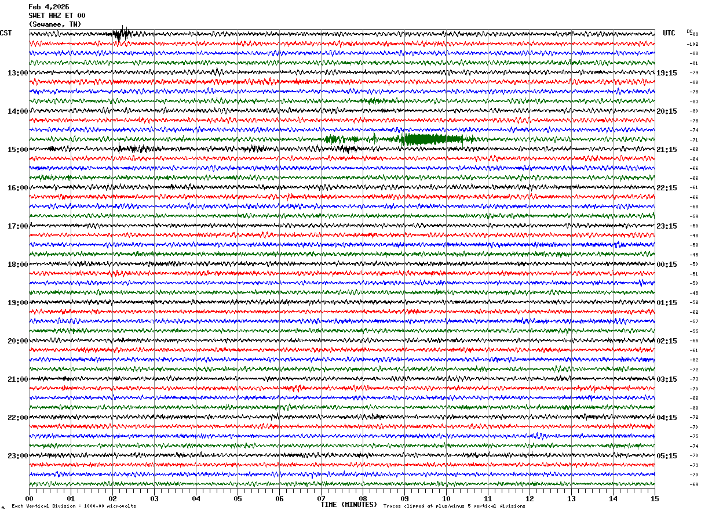Click the 13:00 CST time label

pyautogui.click(x=17, y=73)
